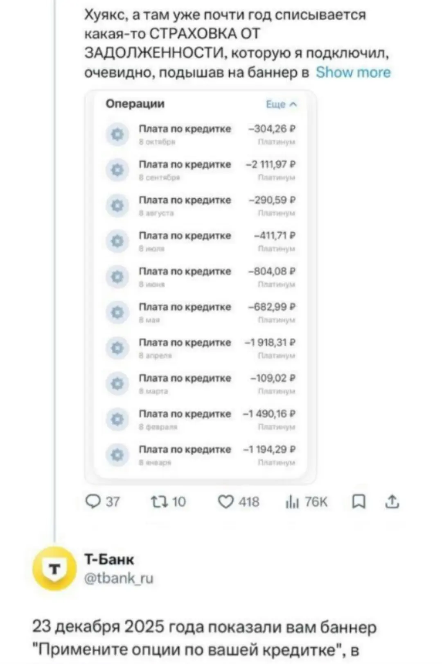Tap the share upload icon

[392, 502]
